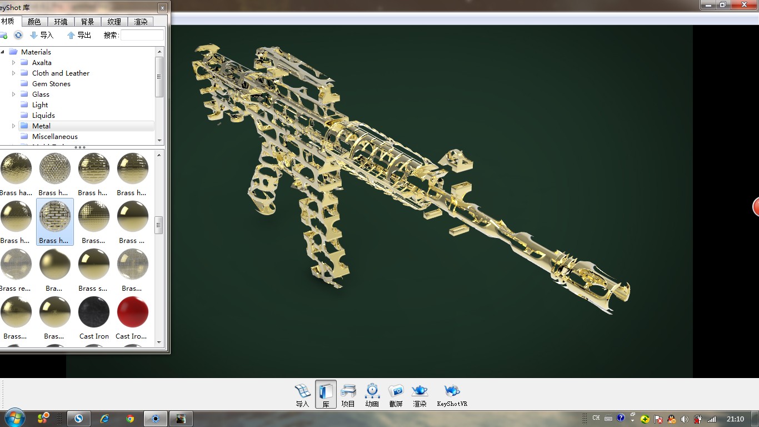Viewport: 759px width, 427px height.
Task: Open the KeyShotVR icon
Action: tap(452, 395)
